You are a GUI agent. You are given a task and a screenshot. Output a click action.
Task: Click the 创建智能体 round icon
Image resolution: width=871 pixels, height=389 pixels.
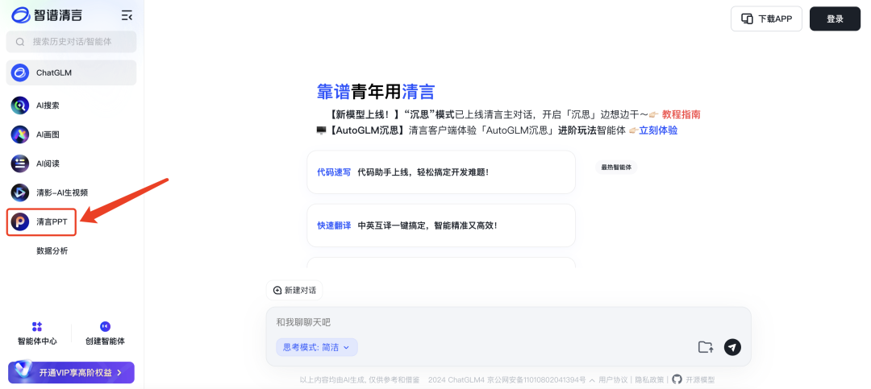point(105,326)
